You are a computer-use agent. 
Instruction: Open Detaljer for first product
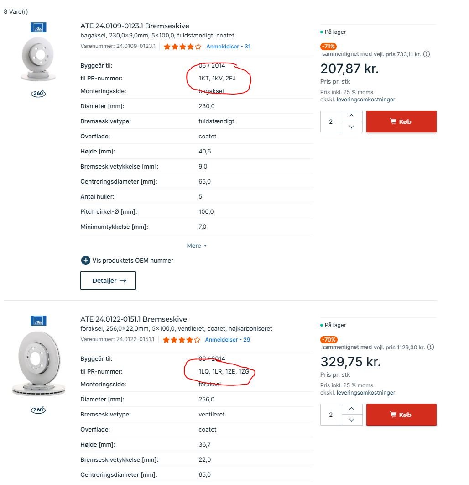click(108, 280)
